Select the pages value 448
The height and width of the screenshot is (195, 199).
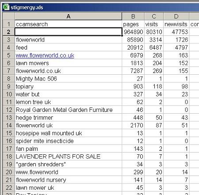point(133,118)
